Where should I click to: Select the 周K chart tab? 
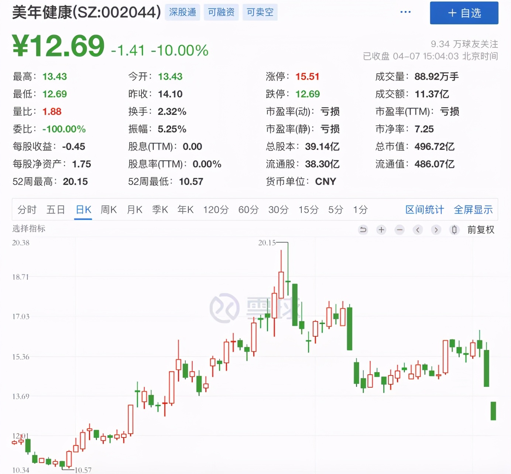109,210
